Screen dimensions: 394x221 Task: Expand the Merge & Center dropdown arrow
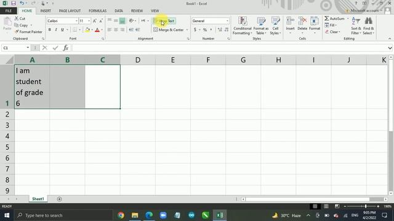pyautogui.click(x=187, y=30)
